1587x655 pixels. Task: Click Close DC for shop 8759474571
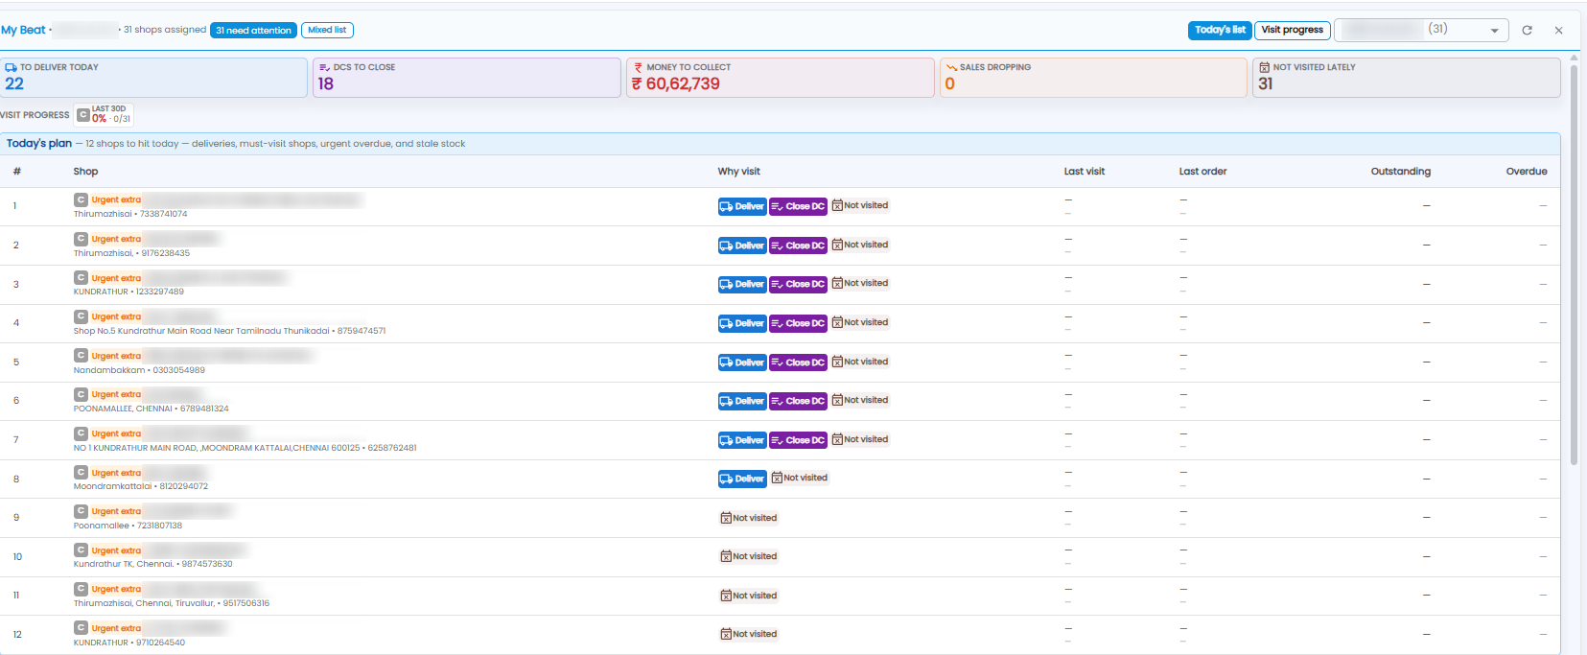point(798,323)
